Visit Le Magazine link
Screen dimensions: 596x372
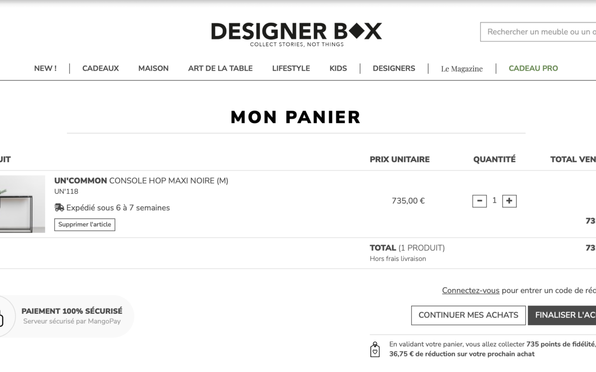coord(462,69)
